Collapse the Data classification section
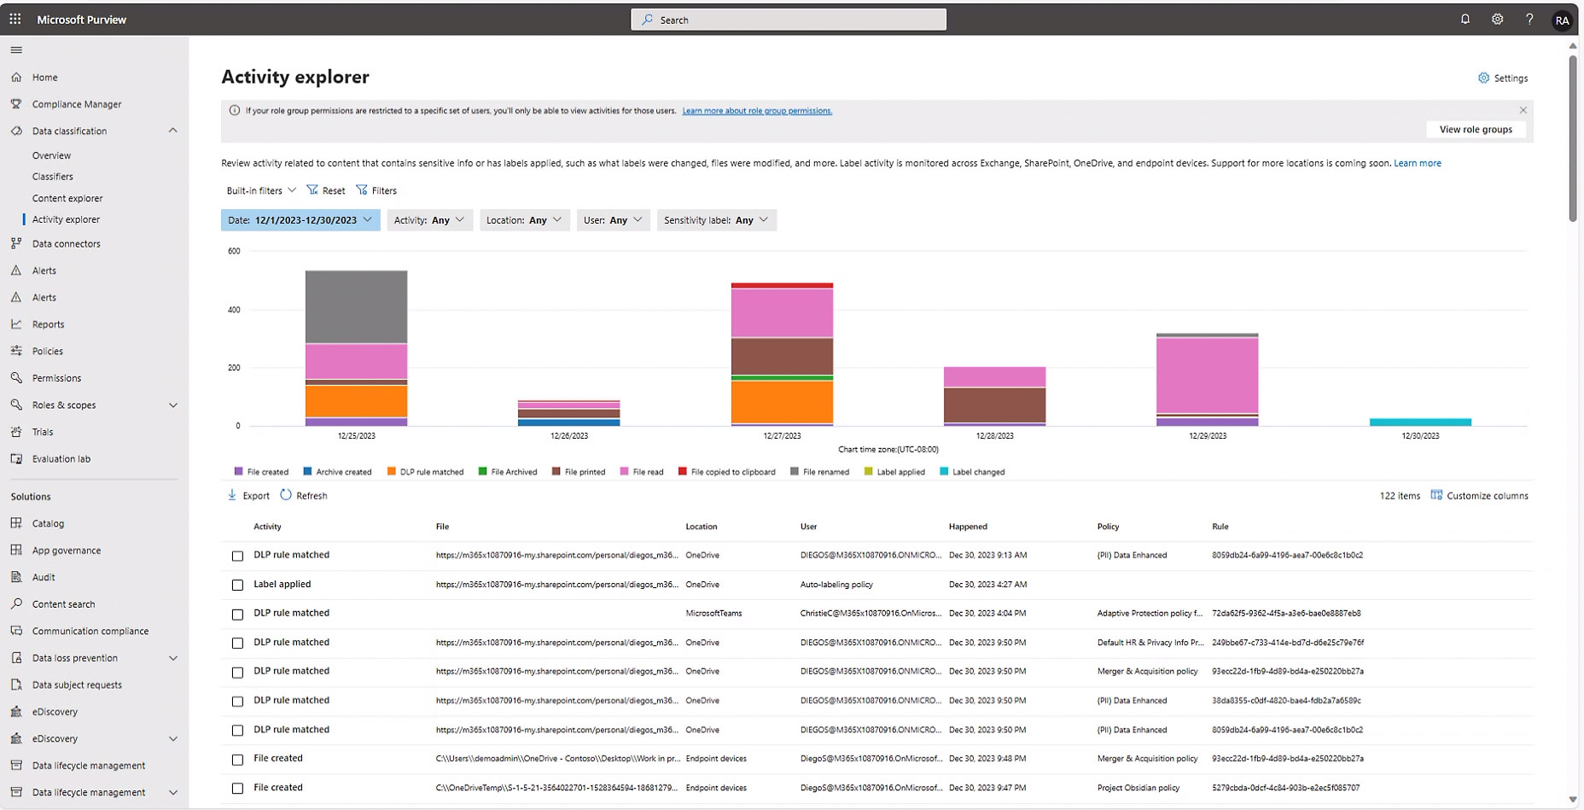The width and height of the screenshot is (1584, 810). pyautogui.click(x=173, y=131)
